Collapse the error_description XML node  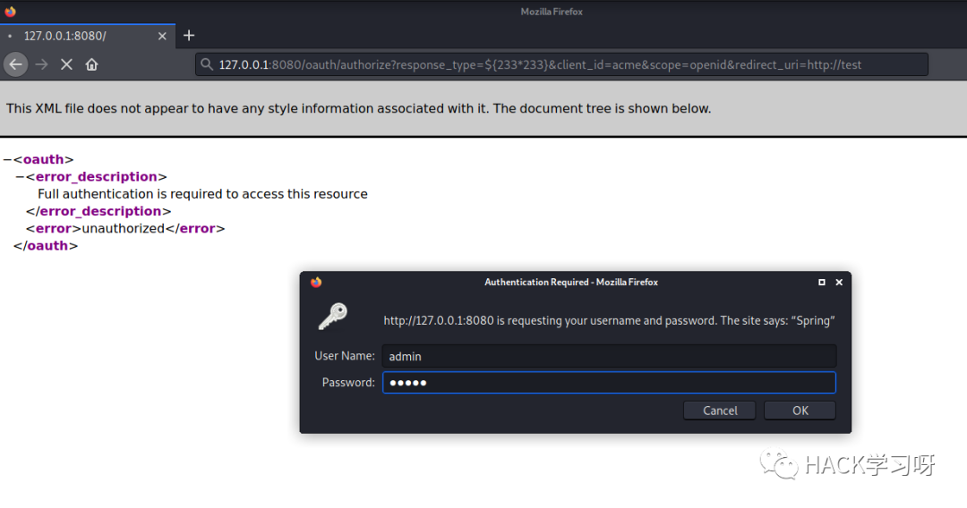click(20, 177)
